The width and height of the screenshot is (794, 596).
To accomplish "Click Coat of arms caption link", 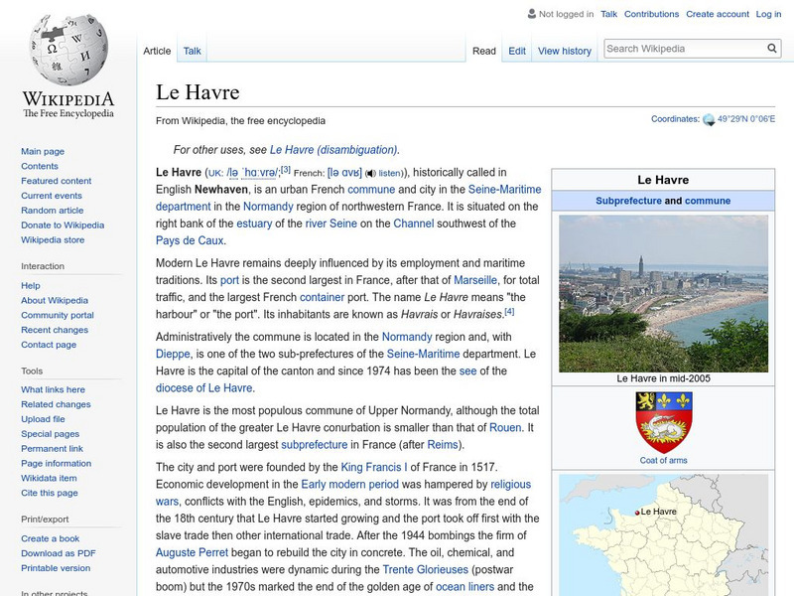I will (663, 460).
